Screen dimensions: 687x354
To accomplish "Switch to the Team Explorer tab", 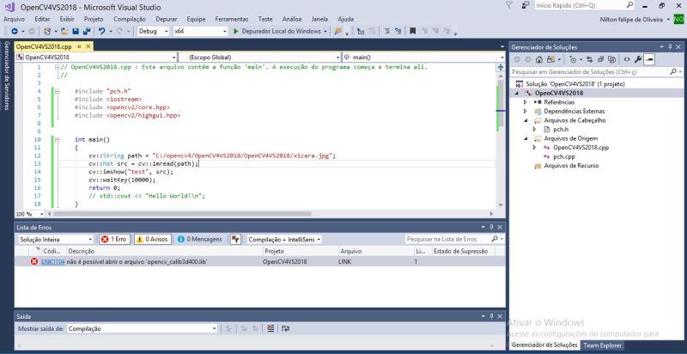I will (x=603, y=345).
